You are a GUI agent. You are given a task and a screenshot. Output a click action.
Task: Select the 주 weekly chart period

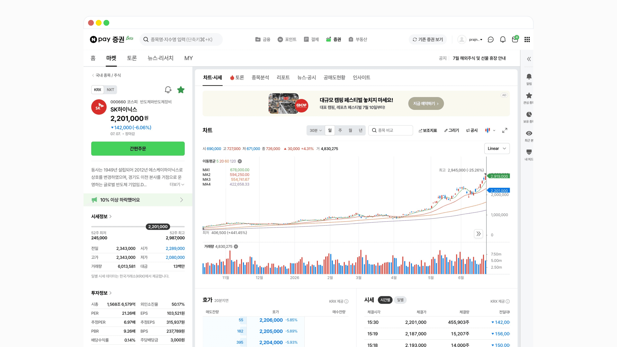tap(340, 130)
